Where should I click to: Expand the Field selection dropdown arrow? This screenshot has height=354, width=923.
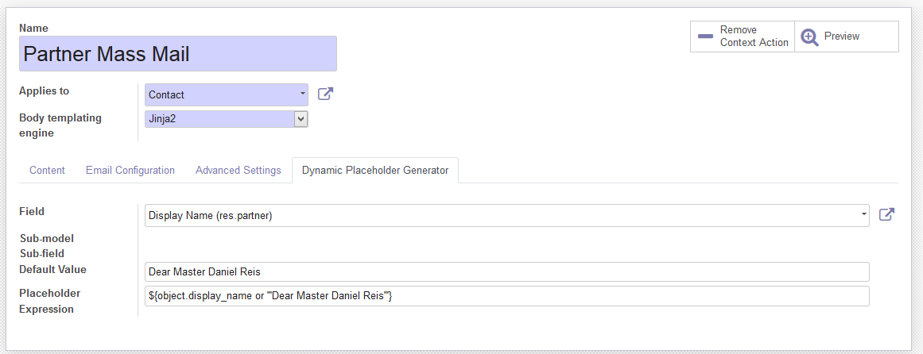863,215
